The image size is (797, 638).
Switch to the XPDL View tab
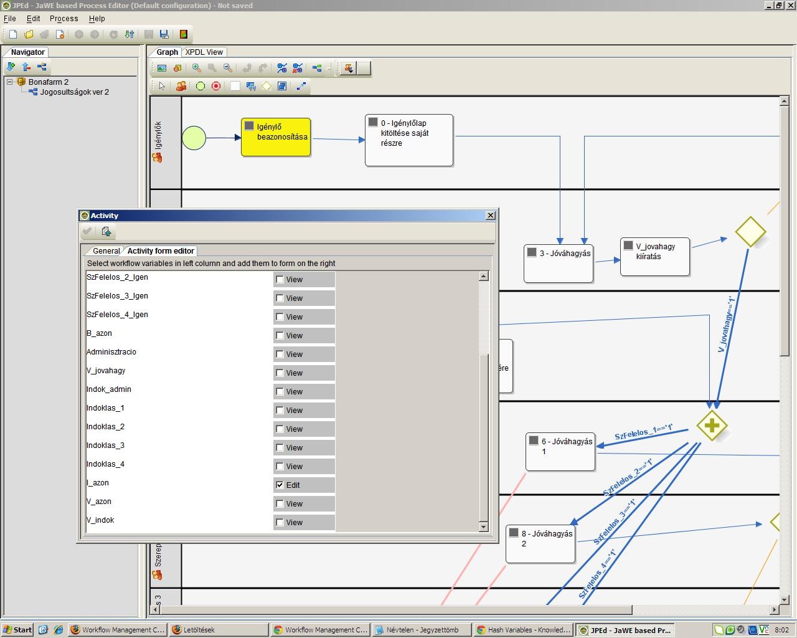tap(204, 52)
